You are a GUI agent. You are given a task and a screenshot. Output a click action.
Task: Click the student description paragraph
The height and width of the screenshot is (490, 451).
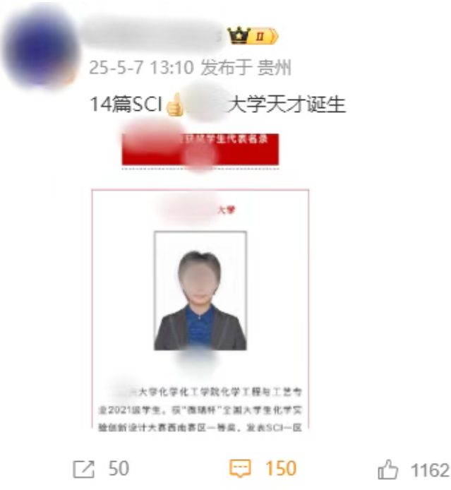200,410
